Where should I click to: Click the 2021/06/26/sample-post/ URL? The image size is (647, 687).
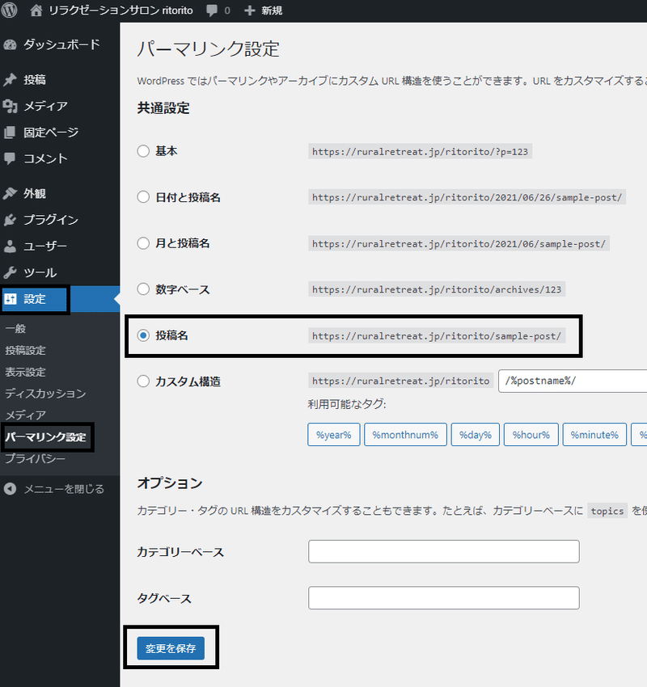pos(467,197)
